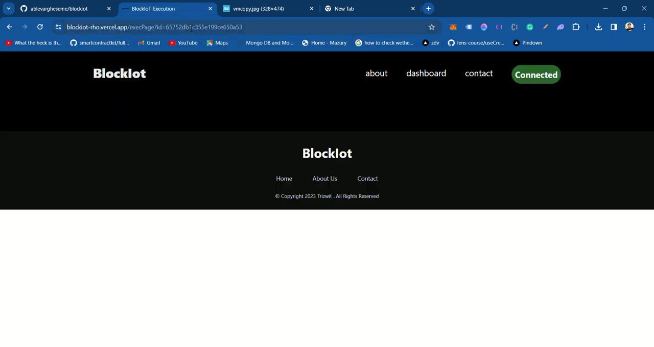Open the MetaMask fox extension

(x=453, y=27)
